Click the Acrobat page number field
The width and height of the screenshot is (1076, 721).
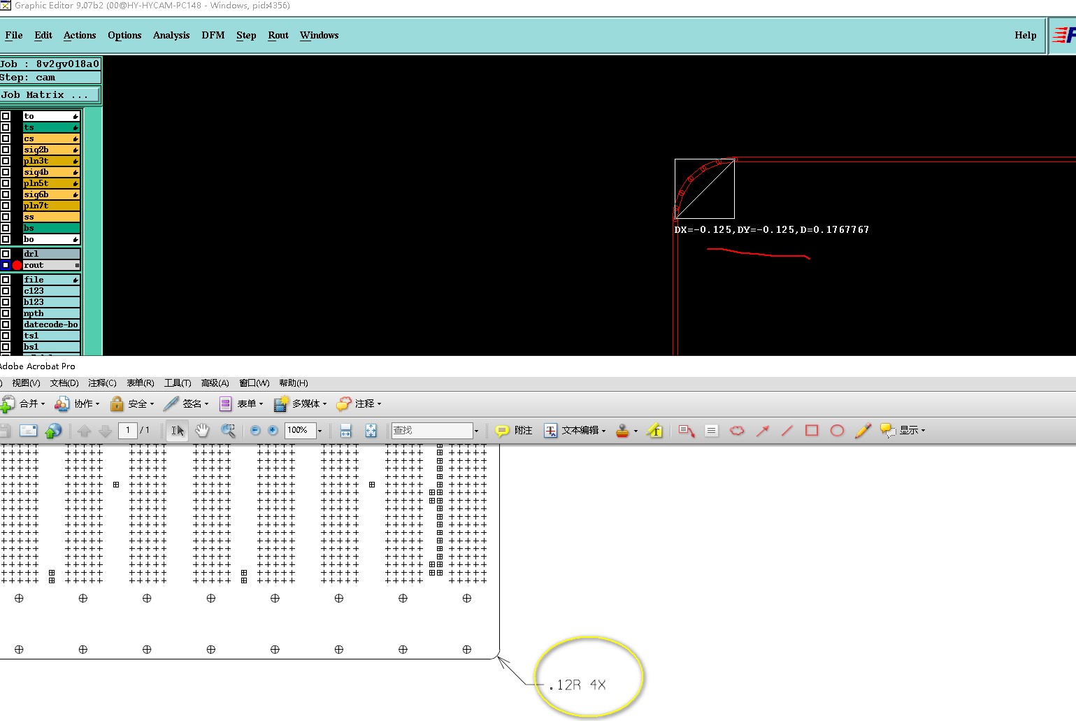click(x=128, y=431)
